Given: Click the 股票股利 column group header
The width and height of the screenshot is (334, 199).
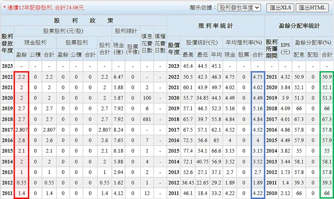Looking at the screenshot, I should 77,42.
